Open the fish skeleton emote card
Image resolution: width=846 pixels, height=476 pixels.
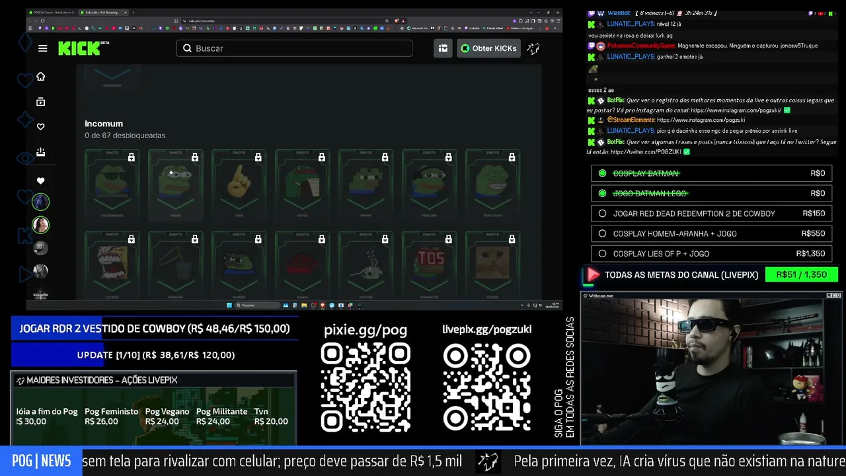click(x=365, y=264)
